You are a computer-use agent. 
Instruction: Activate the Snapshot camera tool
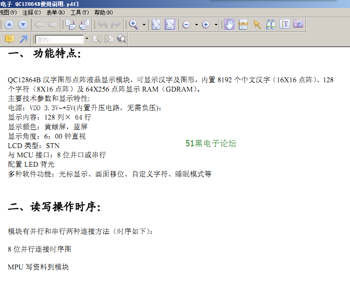[x=298, y=24]
